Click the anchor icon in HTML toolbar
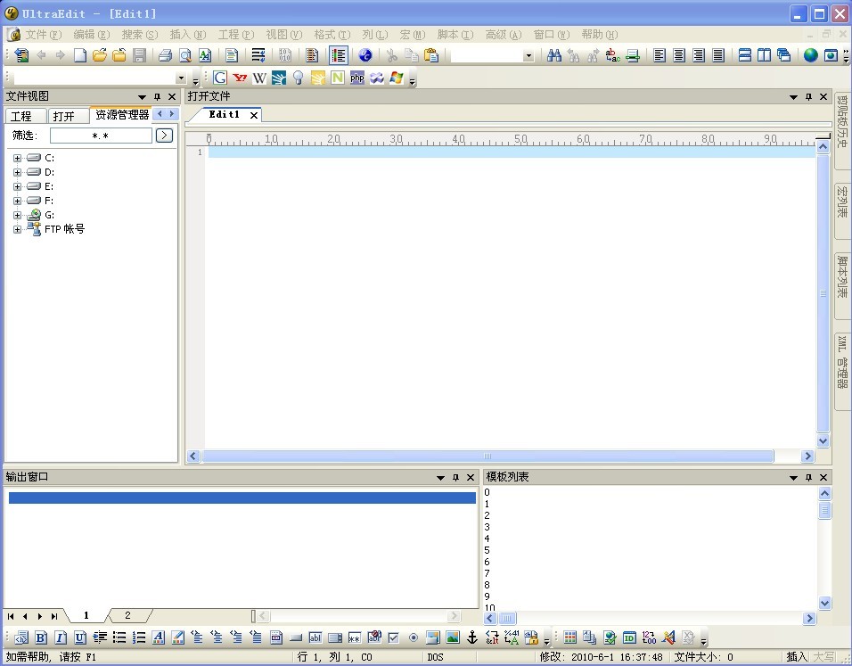852x666 pixels. (x=472, y=637)
